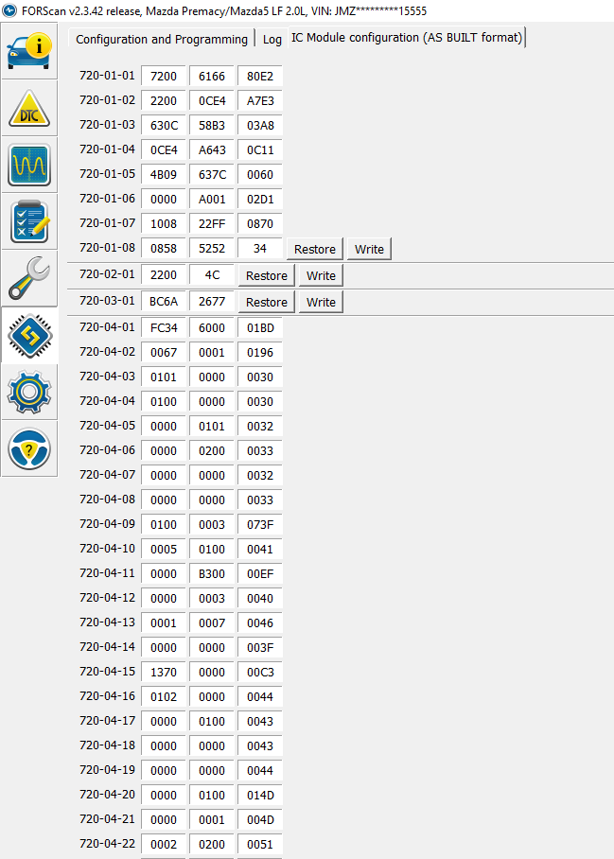This screenshot has height=859, width=614.
Task: Click Restore button for row 720-03-01
Action: tap(267, 302)
